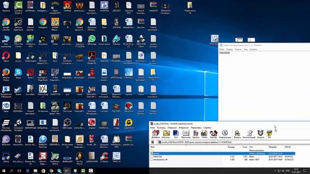The image size is (310, 174).
Task: Open the Action Center notification icon
Action: click(305, 171)
